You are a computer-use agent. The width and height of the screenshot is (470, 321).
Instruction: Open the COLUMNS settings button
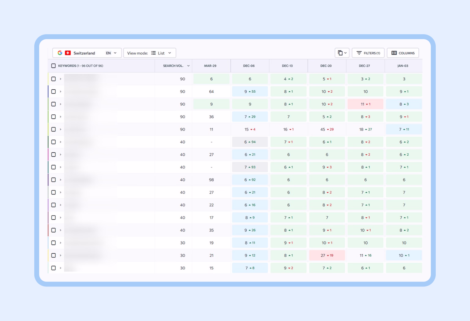point(403,53)
